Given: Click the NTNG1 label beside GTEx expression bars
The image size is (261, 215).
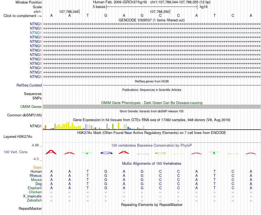Looking at the screenshot, I should tap(36, 126).
